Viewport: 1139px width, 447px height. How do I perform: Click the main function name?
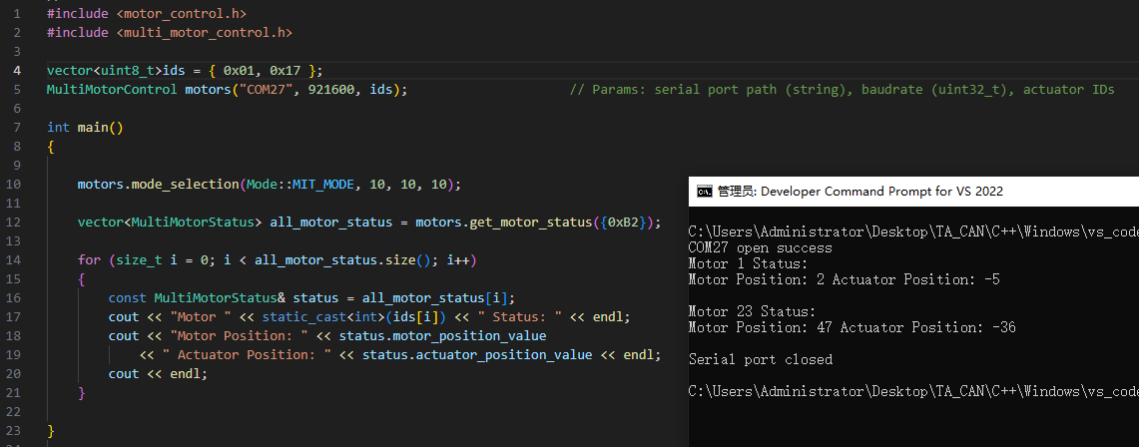(93, 127)
